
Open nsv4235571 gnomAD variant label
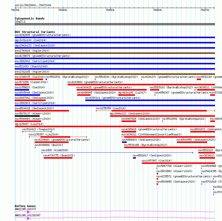pos(184,176)
